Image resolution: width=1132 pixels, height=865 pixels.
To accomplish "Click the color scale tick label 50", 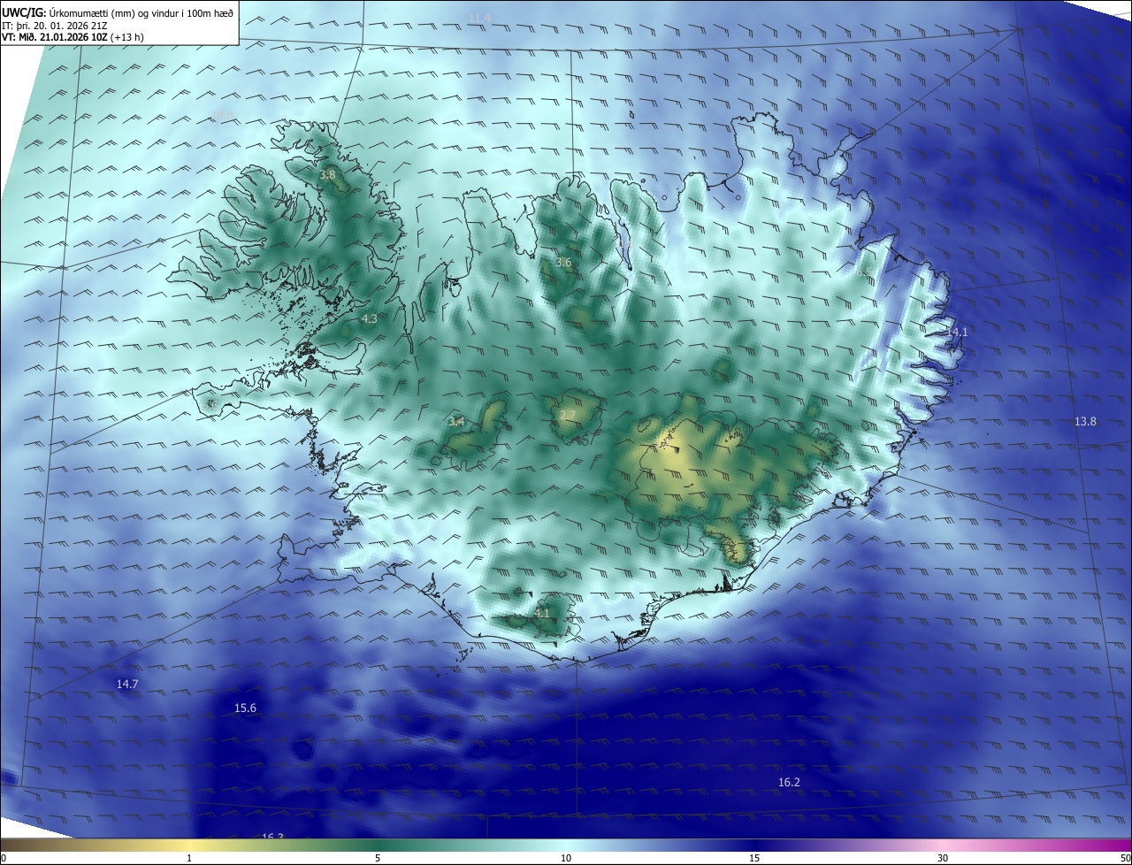I will click(1125, 858).
